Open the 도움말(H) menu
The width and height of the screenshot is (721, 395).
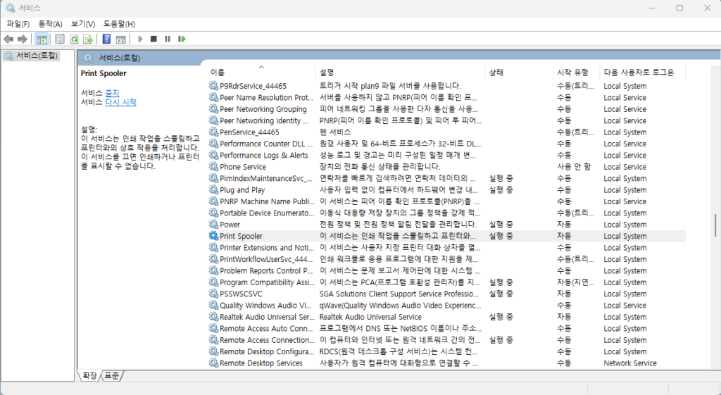[119, 24]
